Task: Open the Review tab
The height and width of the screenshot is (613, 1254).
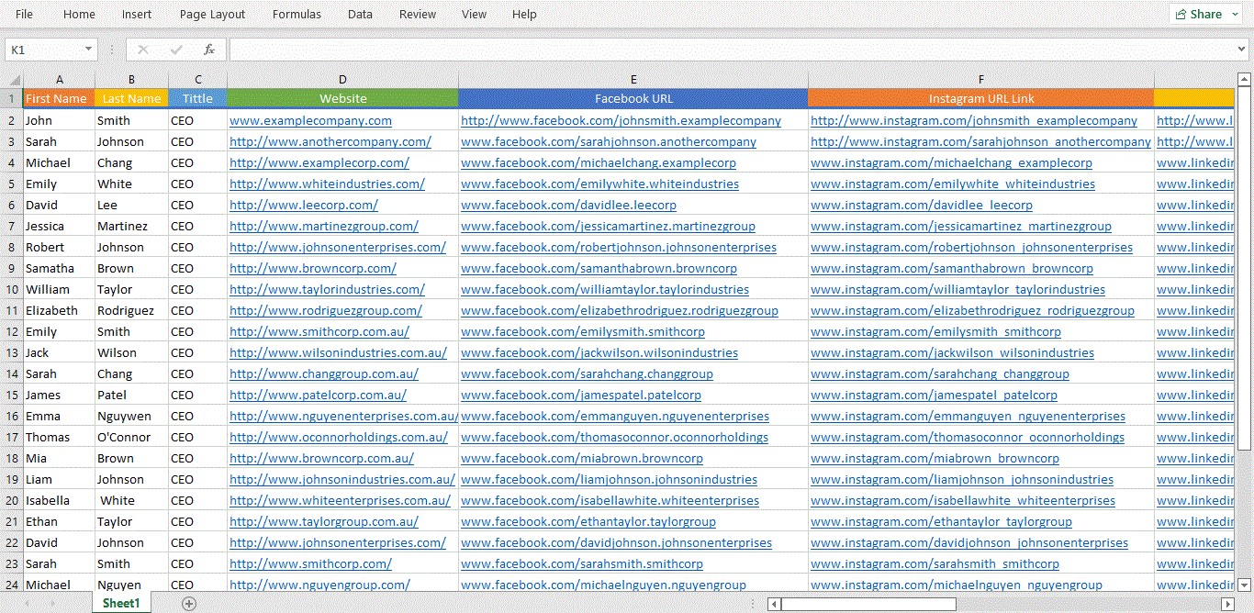Action: [x=418, y=14]
